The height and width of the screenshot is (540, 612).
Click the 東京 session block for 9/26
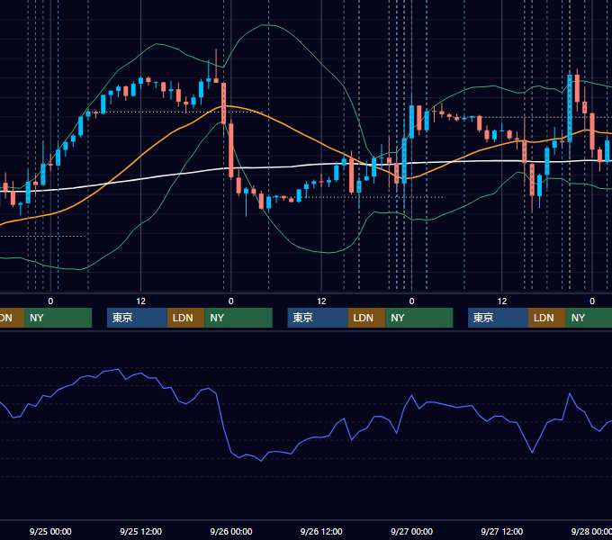point(318,318)
